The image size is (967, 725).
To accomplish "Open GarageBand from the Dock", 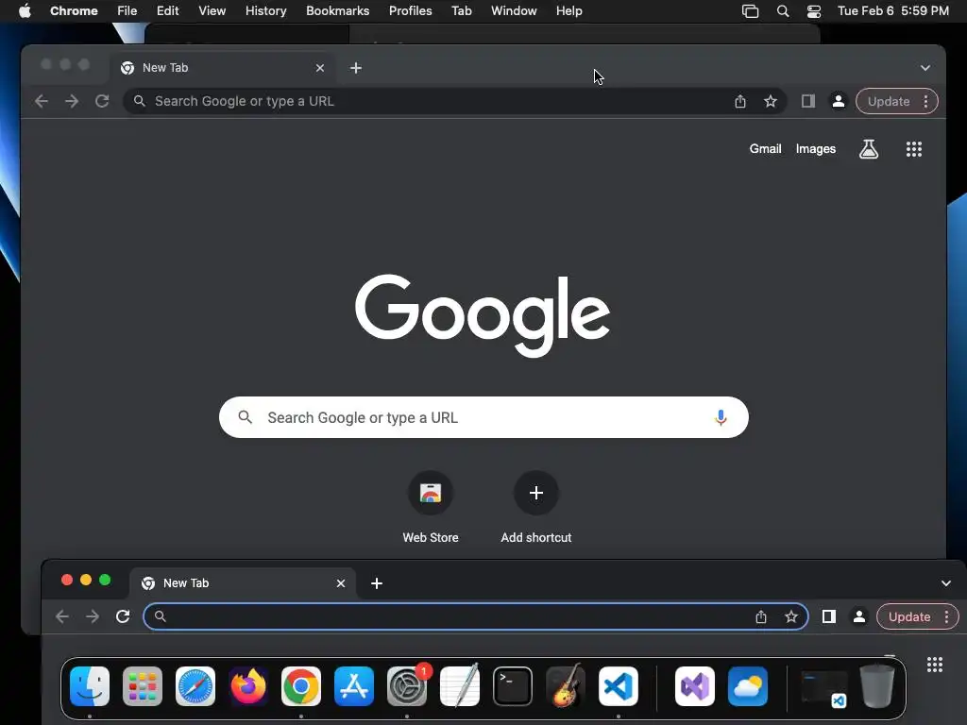I will click(x=566, y=685).
